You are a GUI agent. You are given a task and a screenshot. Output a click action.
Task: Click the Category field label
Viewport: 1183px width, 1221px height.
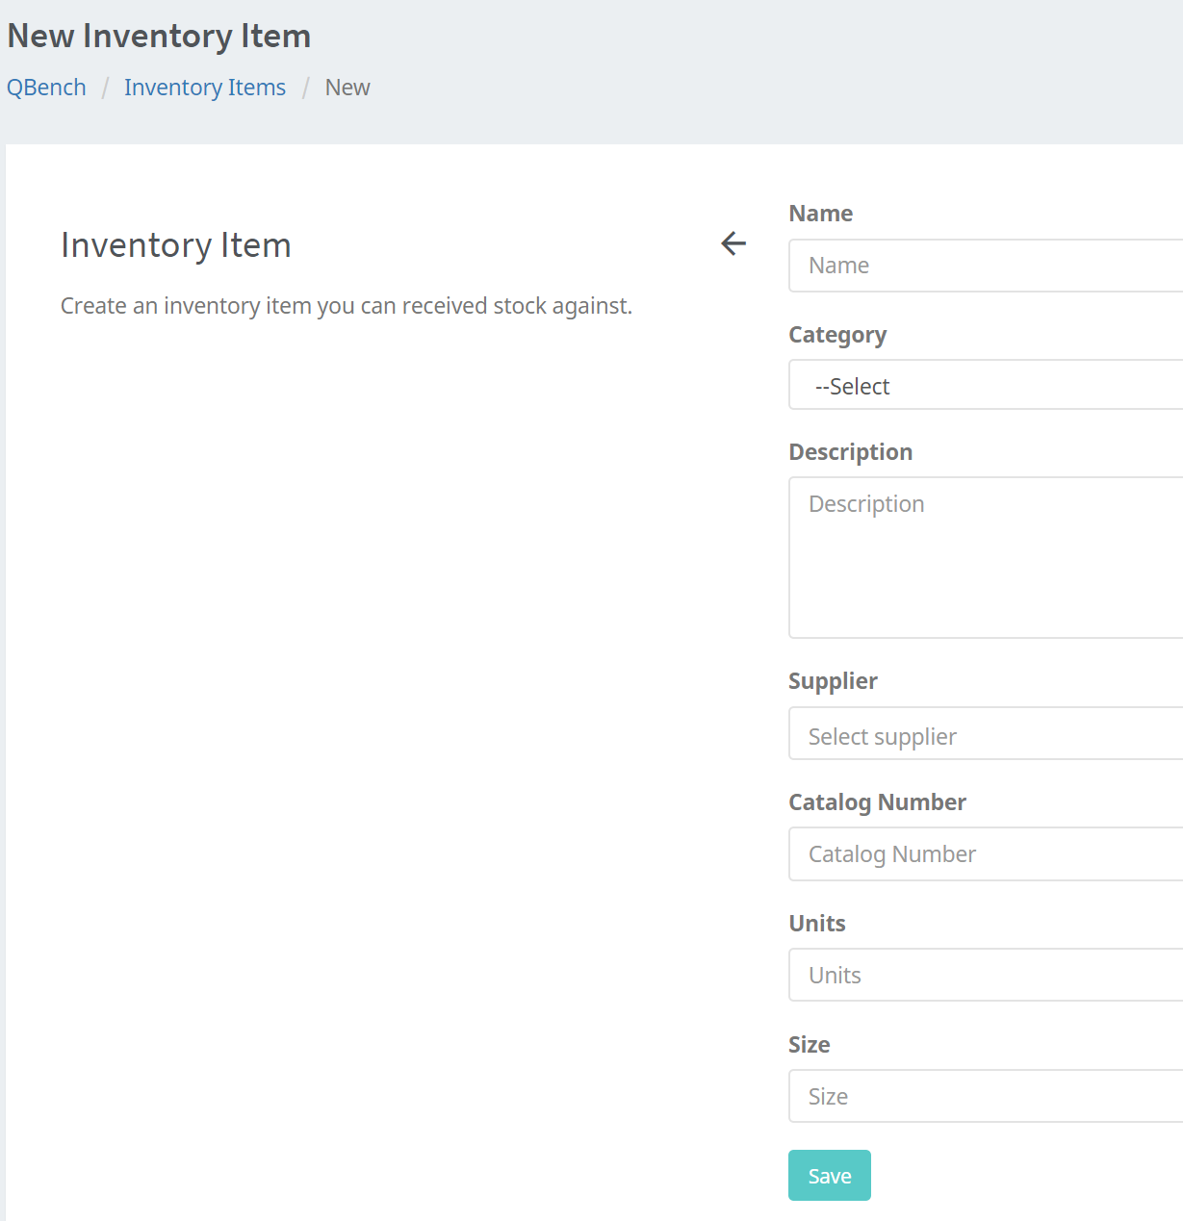837,334
